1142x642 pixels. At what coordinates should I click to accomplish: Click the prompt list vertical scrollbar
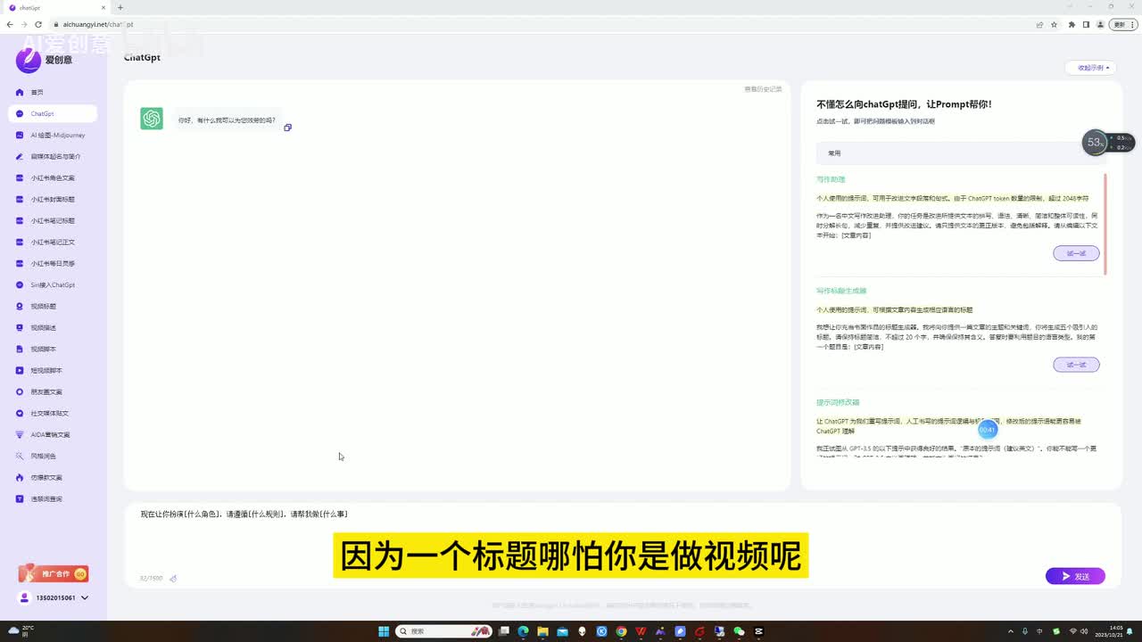[x=1105, y=223]
